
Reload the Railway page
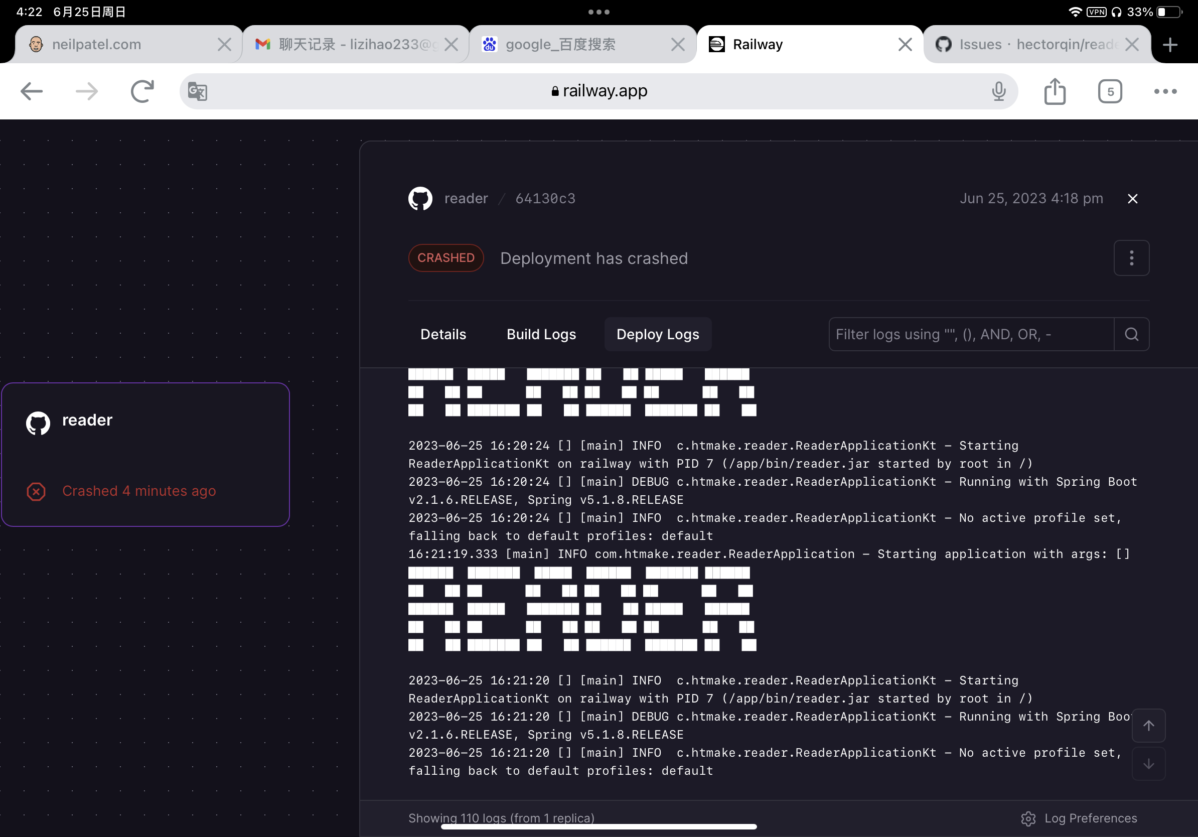pos(142,91)
